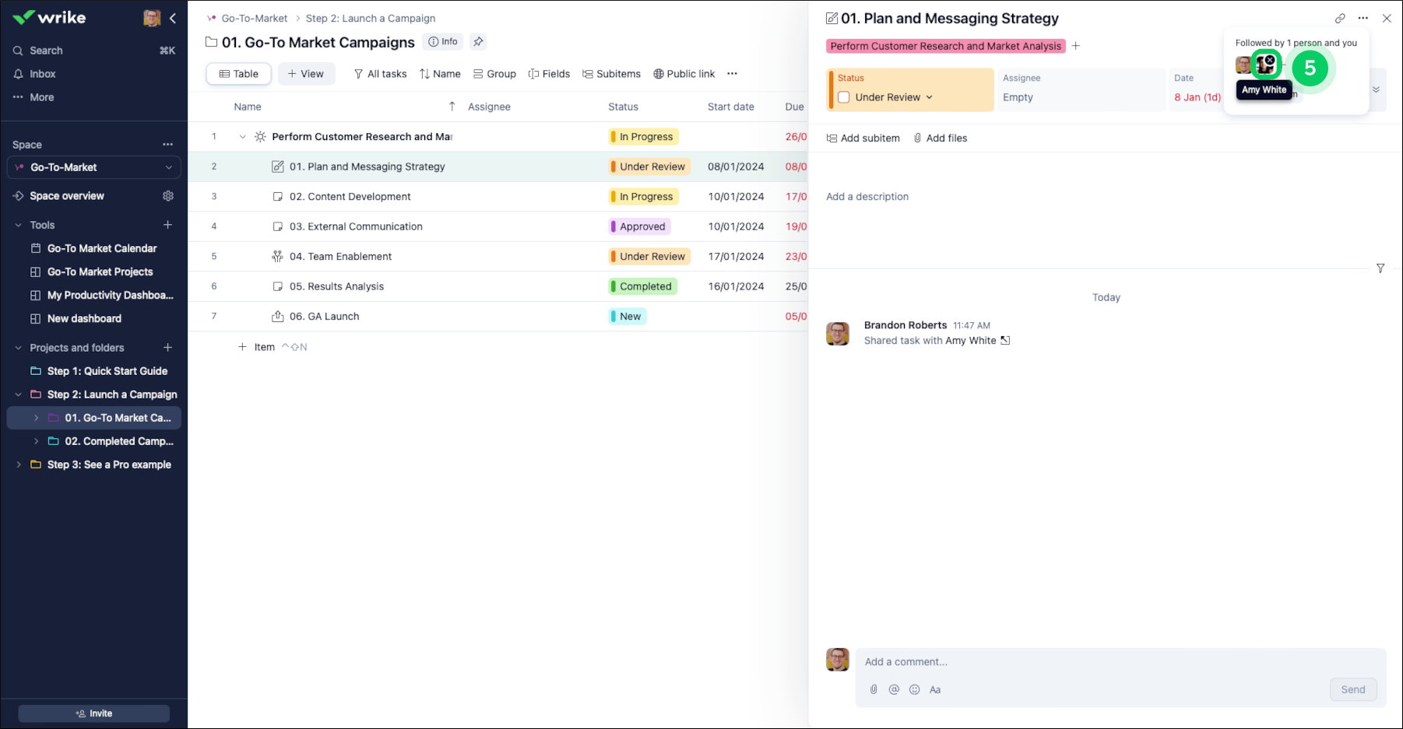Open Inbox from the sidebar
1403x729 pixels.
pyautogui.click(x=43, y=74)
